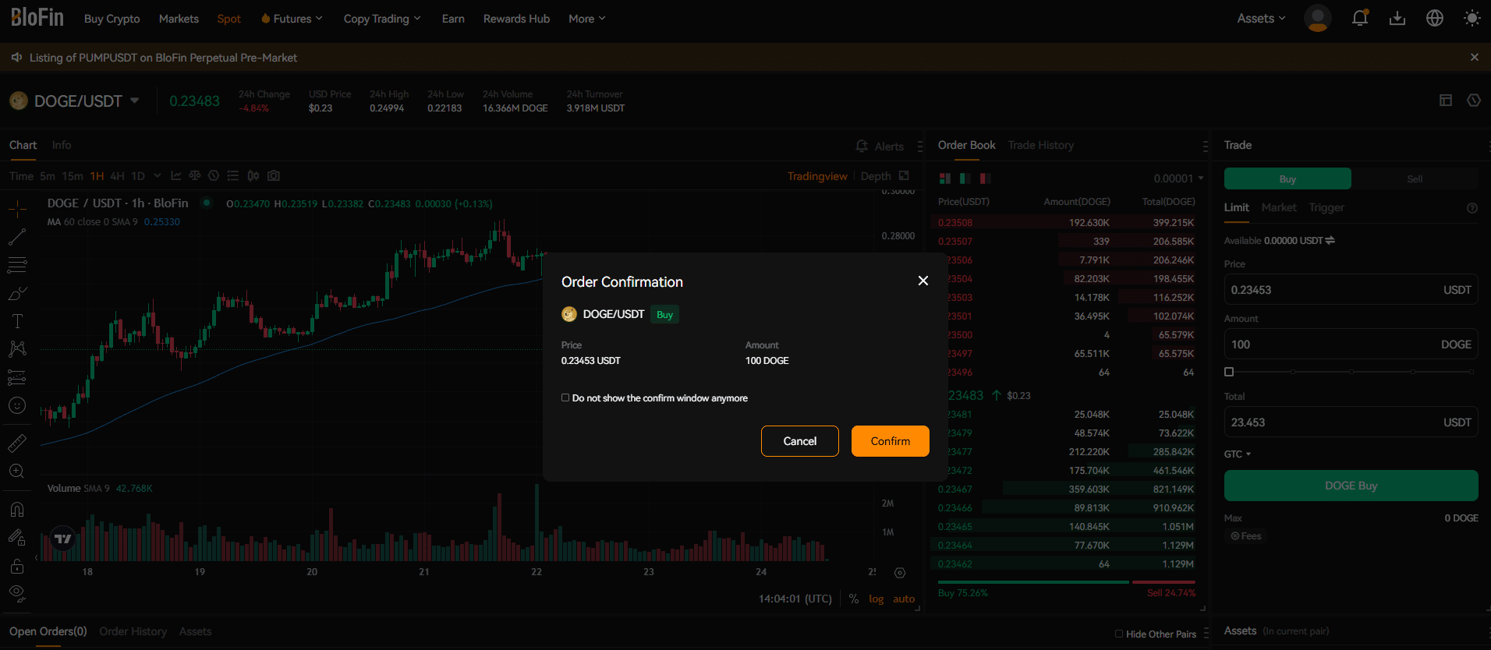
Task: Open the compare symbols scales icon
Action: tap(195, 176)
